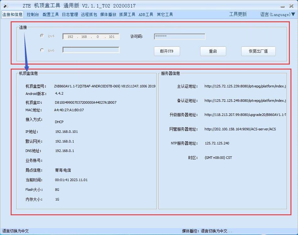Open the 配置工具 tab
Viewport: 298px width, 235px height.
tap(51, 14)
